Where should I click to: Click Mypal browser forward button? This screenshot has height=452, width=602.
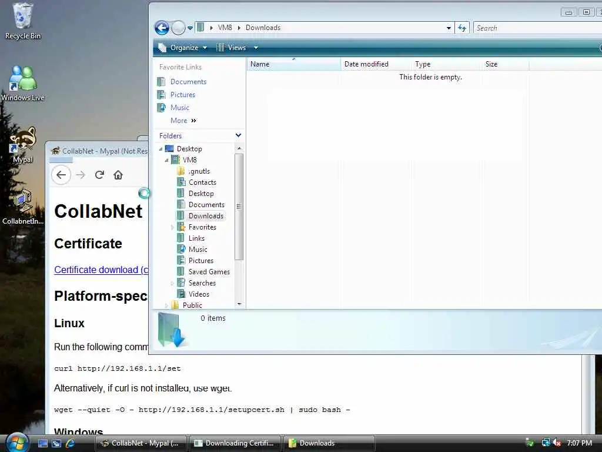(x=81, y=175)
